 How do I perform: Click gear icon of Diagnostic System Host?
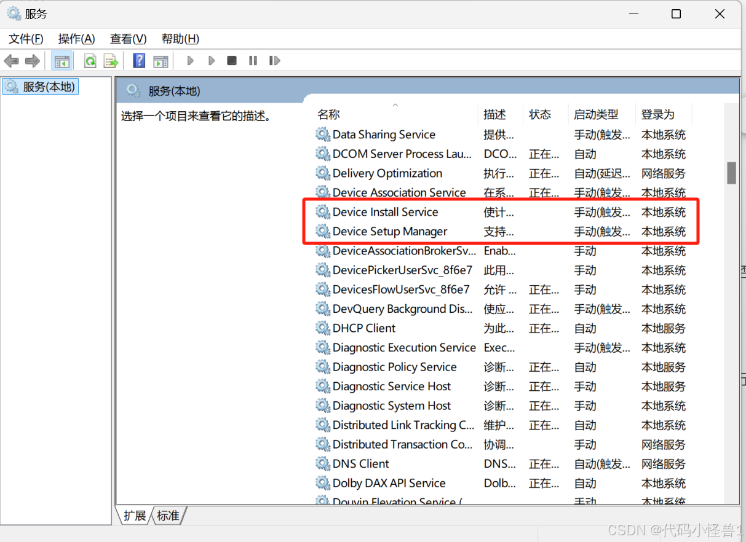click(323, 406)
